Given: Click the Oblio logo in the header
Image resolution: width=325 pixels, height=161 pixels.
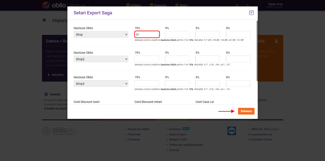Looking at the screenshot, I should pyautogui.click(x=54, y=5).
